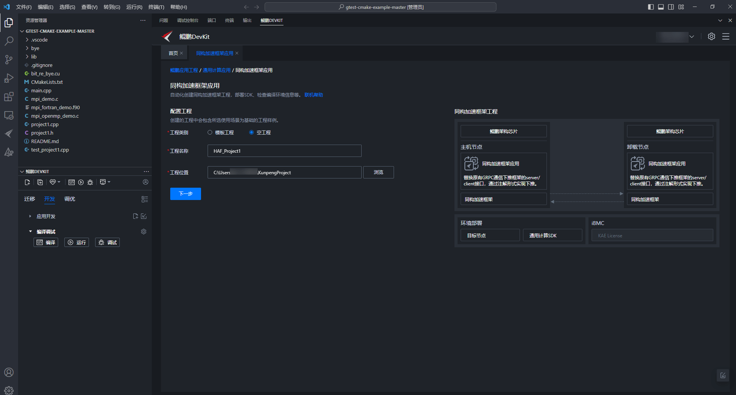Open the Manage gear in the activity bar
The width and height of the screenshot is (736, 395).
(9, 390)
